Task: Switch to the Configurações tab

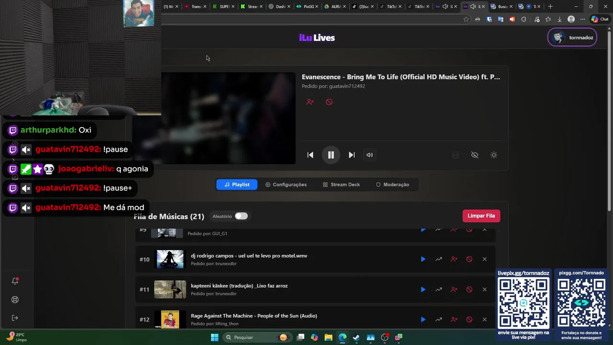Action: click(x=286, y=184)
